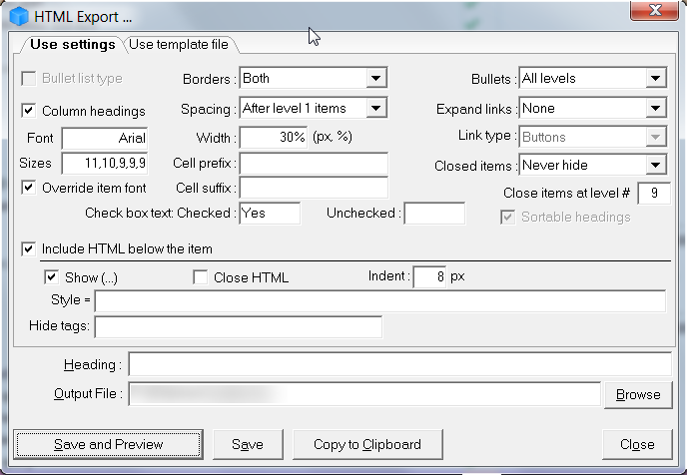The width and height of the screenshot is (687, 475).
Task: Click the Heading text field
Action: pos(399,364)
